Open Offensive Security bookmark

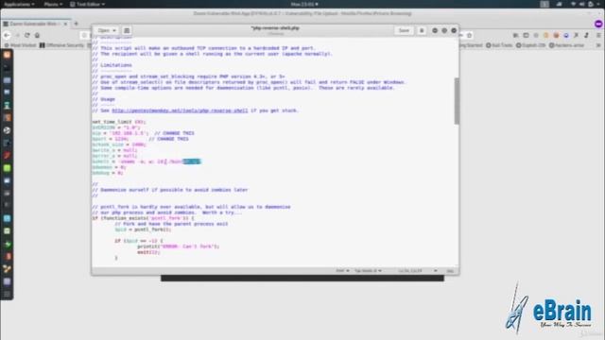click(x=61, y=45)
